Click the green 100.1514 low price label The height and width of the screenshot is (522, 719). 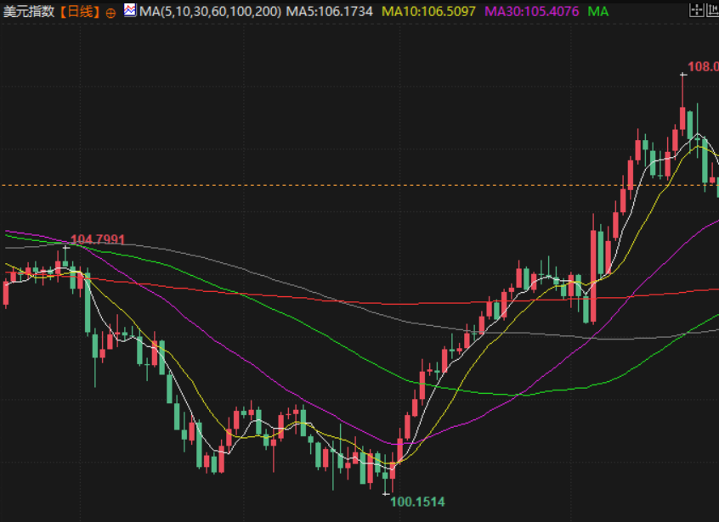pos(417,502)
